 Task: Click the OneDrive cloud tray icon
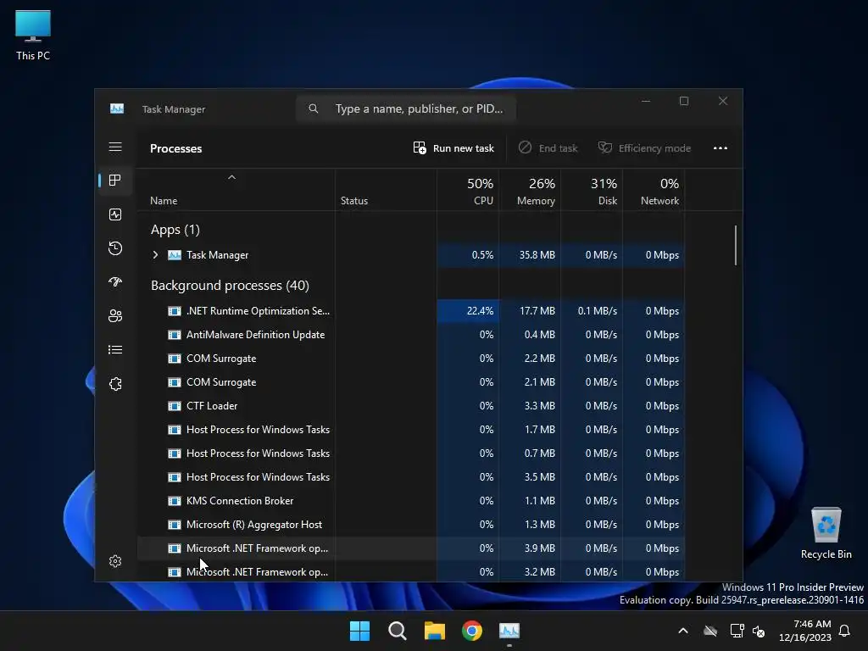point(710,631)
